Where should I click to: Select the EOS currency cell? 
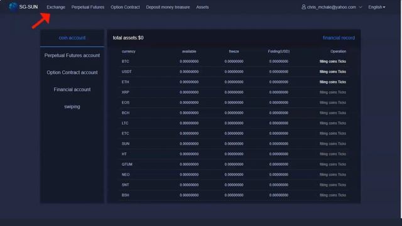pyautogui.click(x=126, y=102)
